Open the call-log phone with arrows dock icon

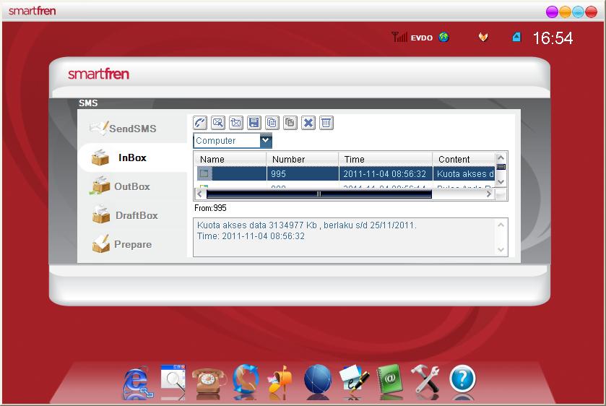pyautogui.click(x=246, y=379)
